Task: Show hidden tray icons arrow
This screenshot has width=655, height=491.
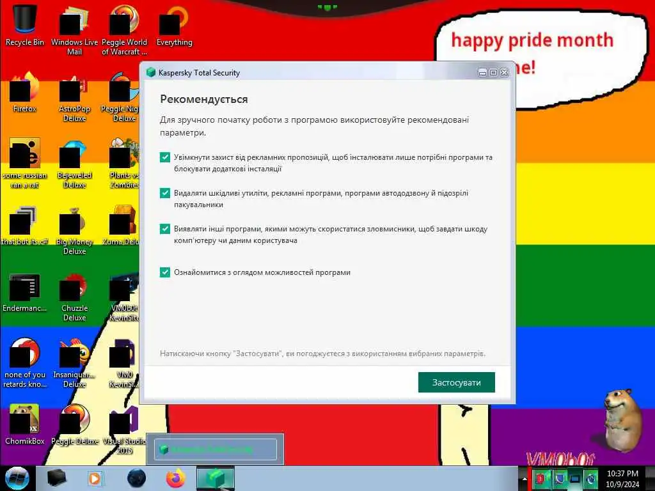Action: [x=525, y=478]
